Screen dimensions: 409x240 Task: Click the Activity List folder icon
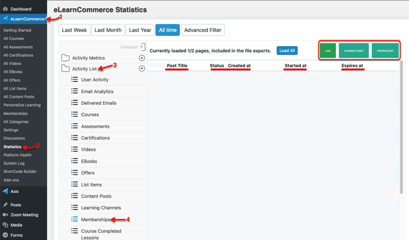(66, 68)
